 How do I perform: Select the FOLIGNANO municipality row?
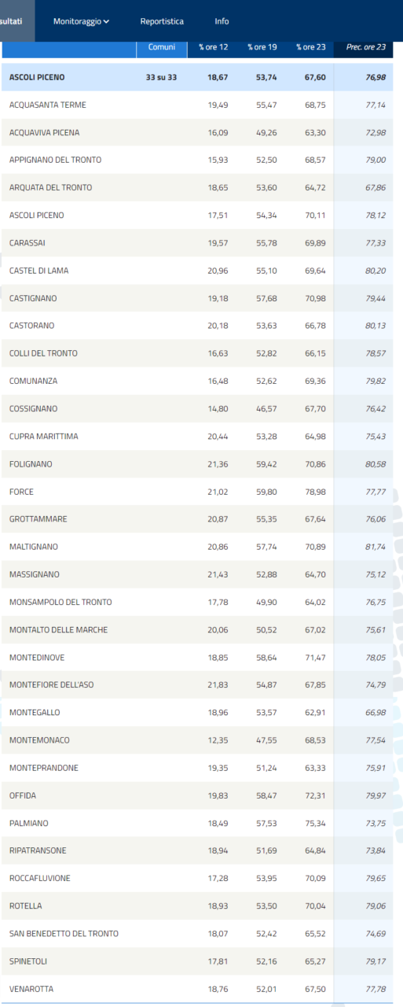point(197,464)
